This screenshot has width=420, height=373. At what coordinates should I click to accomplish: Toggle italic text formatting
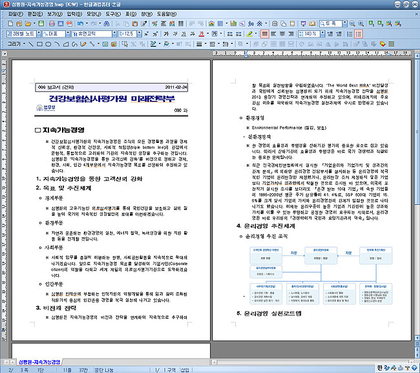point(175,34)
